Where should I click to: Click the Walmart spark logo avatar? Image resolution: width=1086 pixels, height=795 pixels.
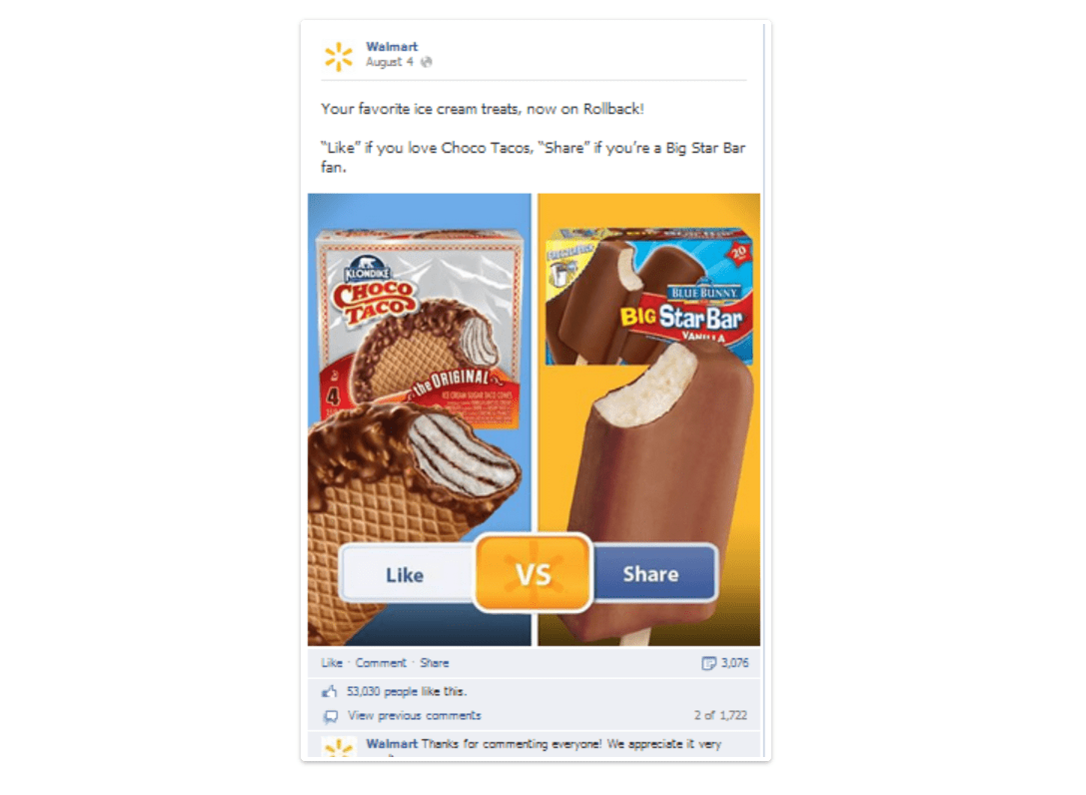click(339, 56)
